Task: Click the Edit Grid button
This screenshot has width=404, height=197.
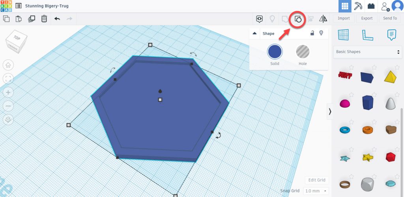Action: pyautogui.click(x=316, y=180)
